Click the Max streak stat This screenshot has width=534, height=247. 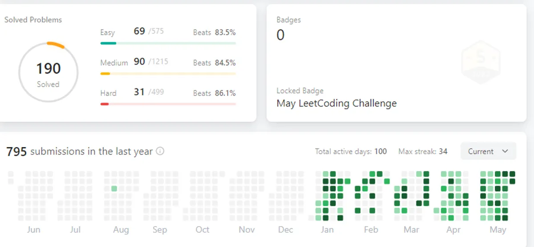click(x=423, y=151)
